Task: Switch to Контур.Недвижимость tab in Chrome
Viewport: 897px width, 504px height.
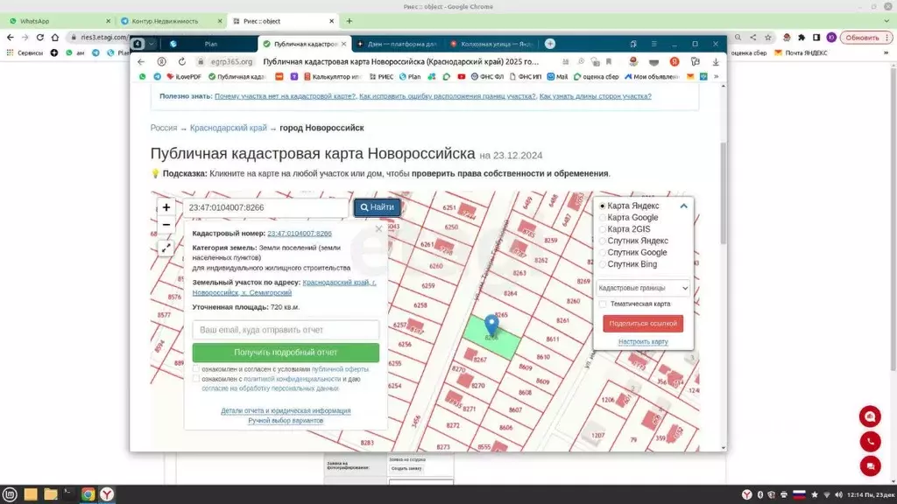Action: tap(172, 21)
